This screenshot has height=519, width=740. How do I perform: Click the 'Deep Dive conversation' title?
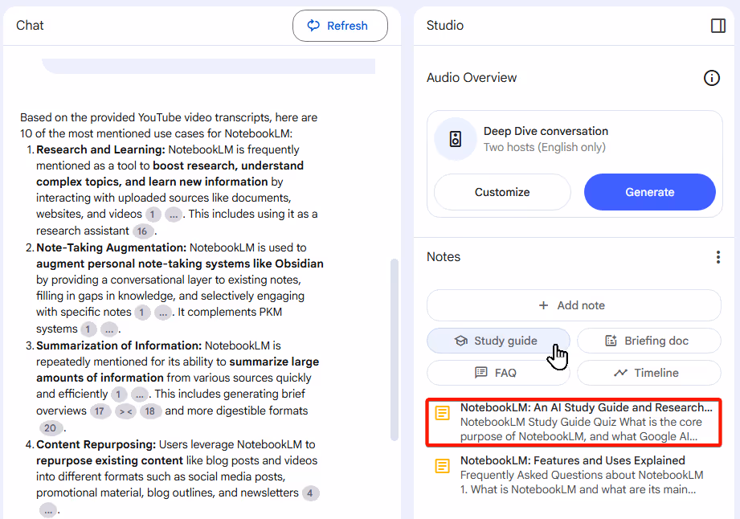coord(546,131)
